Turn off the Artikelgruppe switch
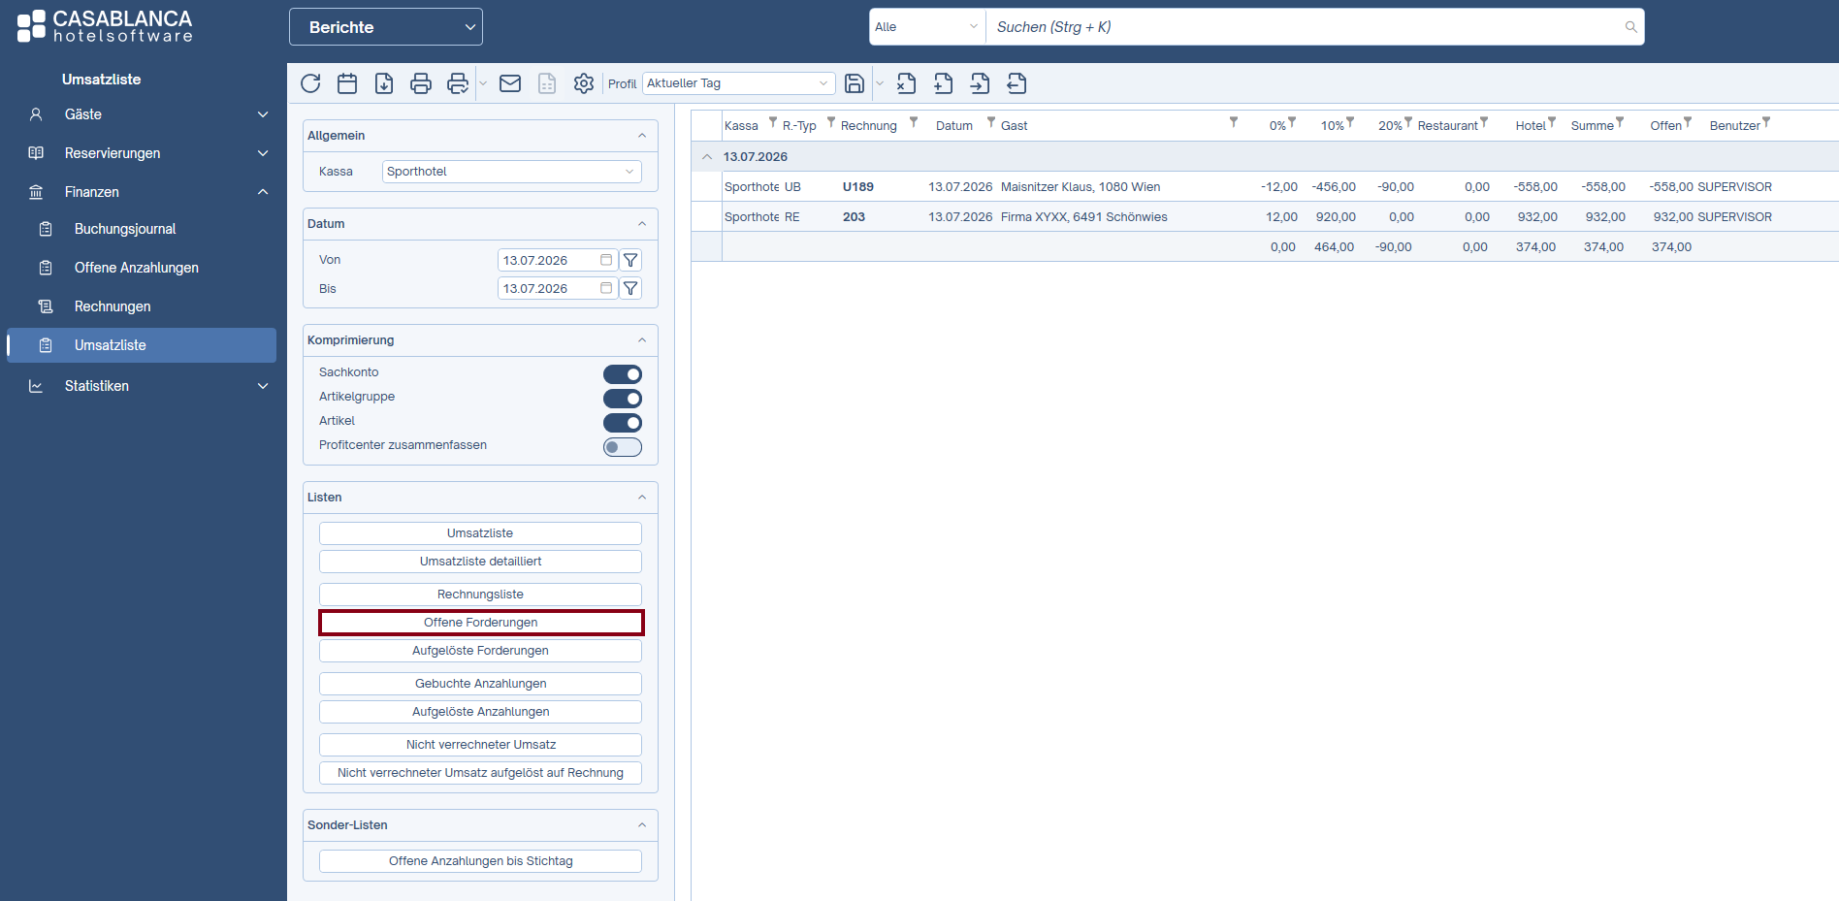Viewport: 1839px width, 901px height. (623, 399)
